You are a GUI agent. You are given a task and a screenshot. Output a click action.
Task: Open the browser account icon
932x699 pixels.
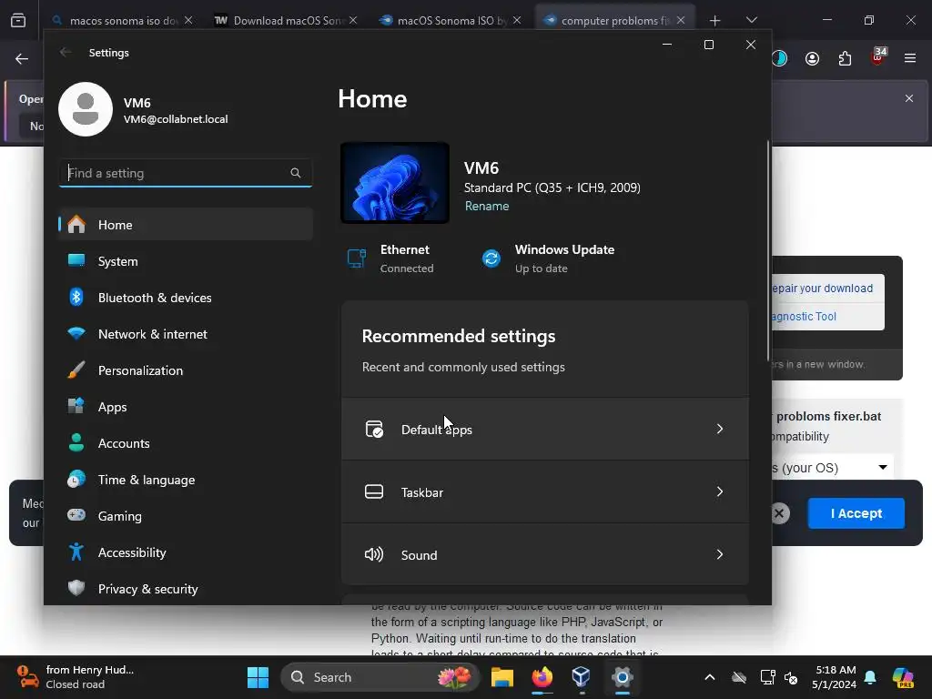(812, 59)
